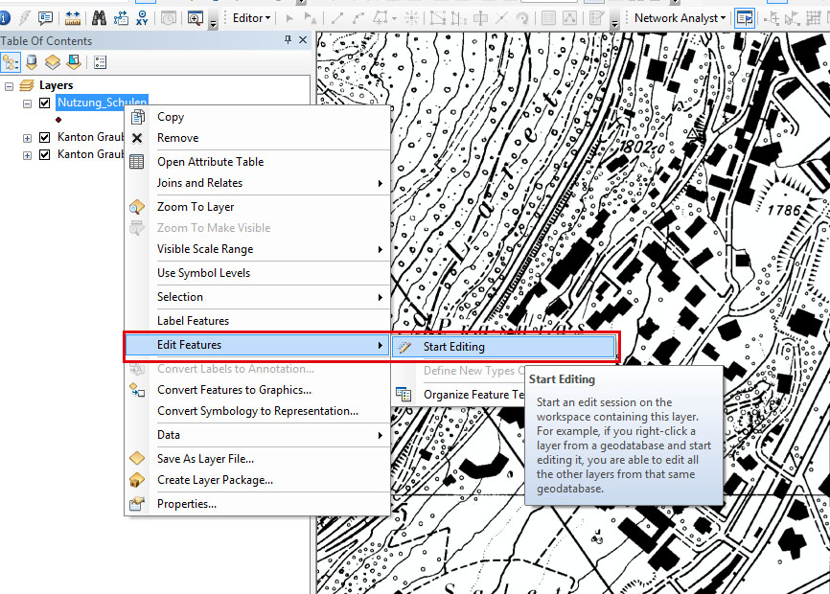Image resolution: width=830 pixels, height=594 pixels.
Task: Click the Identify tool info icon
Action: point(5,18)
